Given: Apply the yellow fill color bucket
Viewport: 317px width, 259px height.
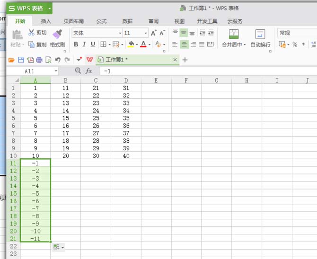Looking at the screenshot, I should [131, 44].
